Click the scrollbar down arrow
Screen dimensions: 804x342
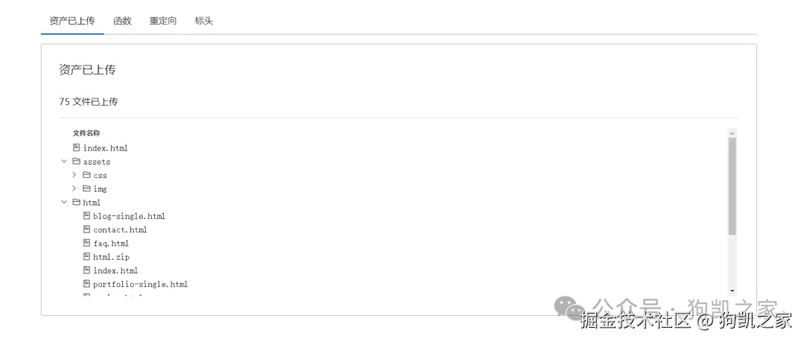coord(732,290)
